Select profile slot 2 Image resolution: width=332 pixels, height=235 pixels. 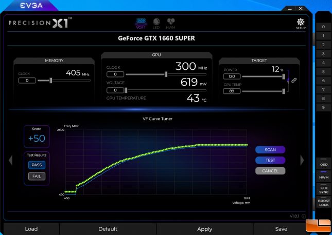click(x=323, y=45)
